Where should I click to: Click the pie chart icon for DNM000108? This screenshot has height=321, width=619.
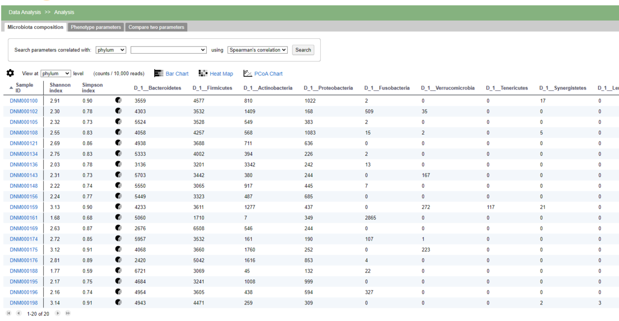[x=119, y=132]
